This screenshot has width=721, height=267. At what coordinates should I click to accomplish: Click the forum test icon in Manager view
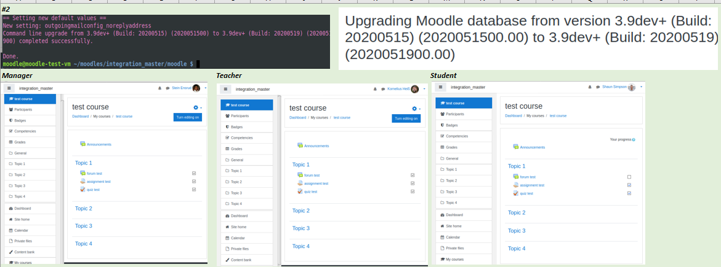[x=83, y=173]
